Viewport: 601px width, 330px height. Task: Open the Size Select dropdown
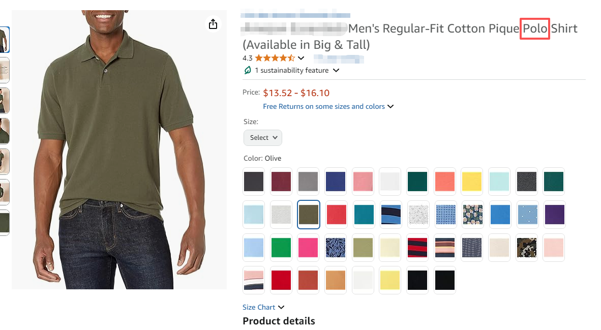263,138
